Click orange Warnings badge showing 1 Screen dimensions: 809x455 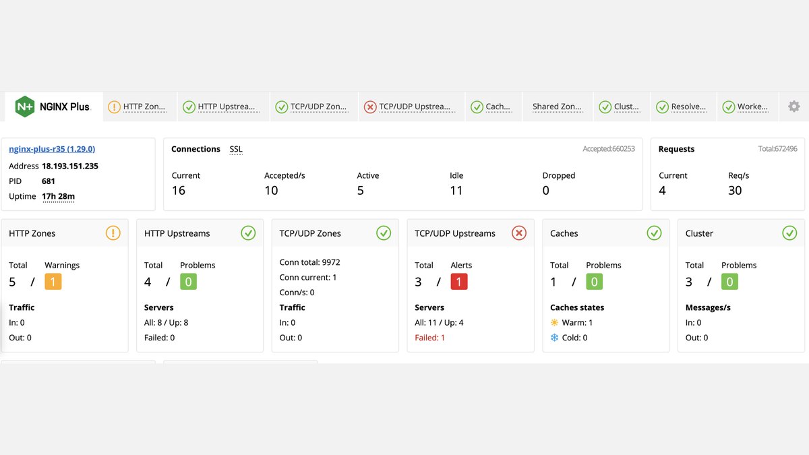pos(53,282)
